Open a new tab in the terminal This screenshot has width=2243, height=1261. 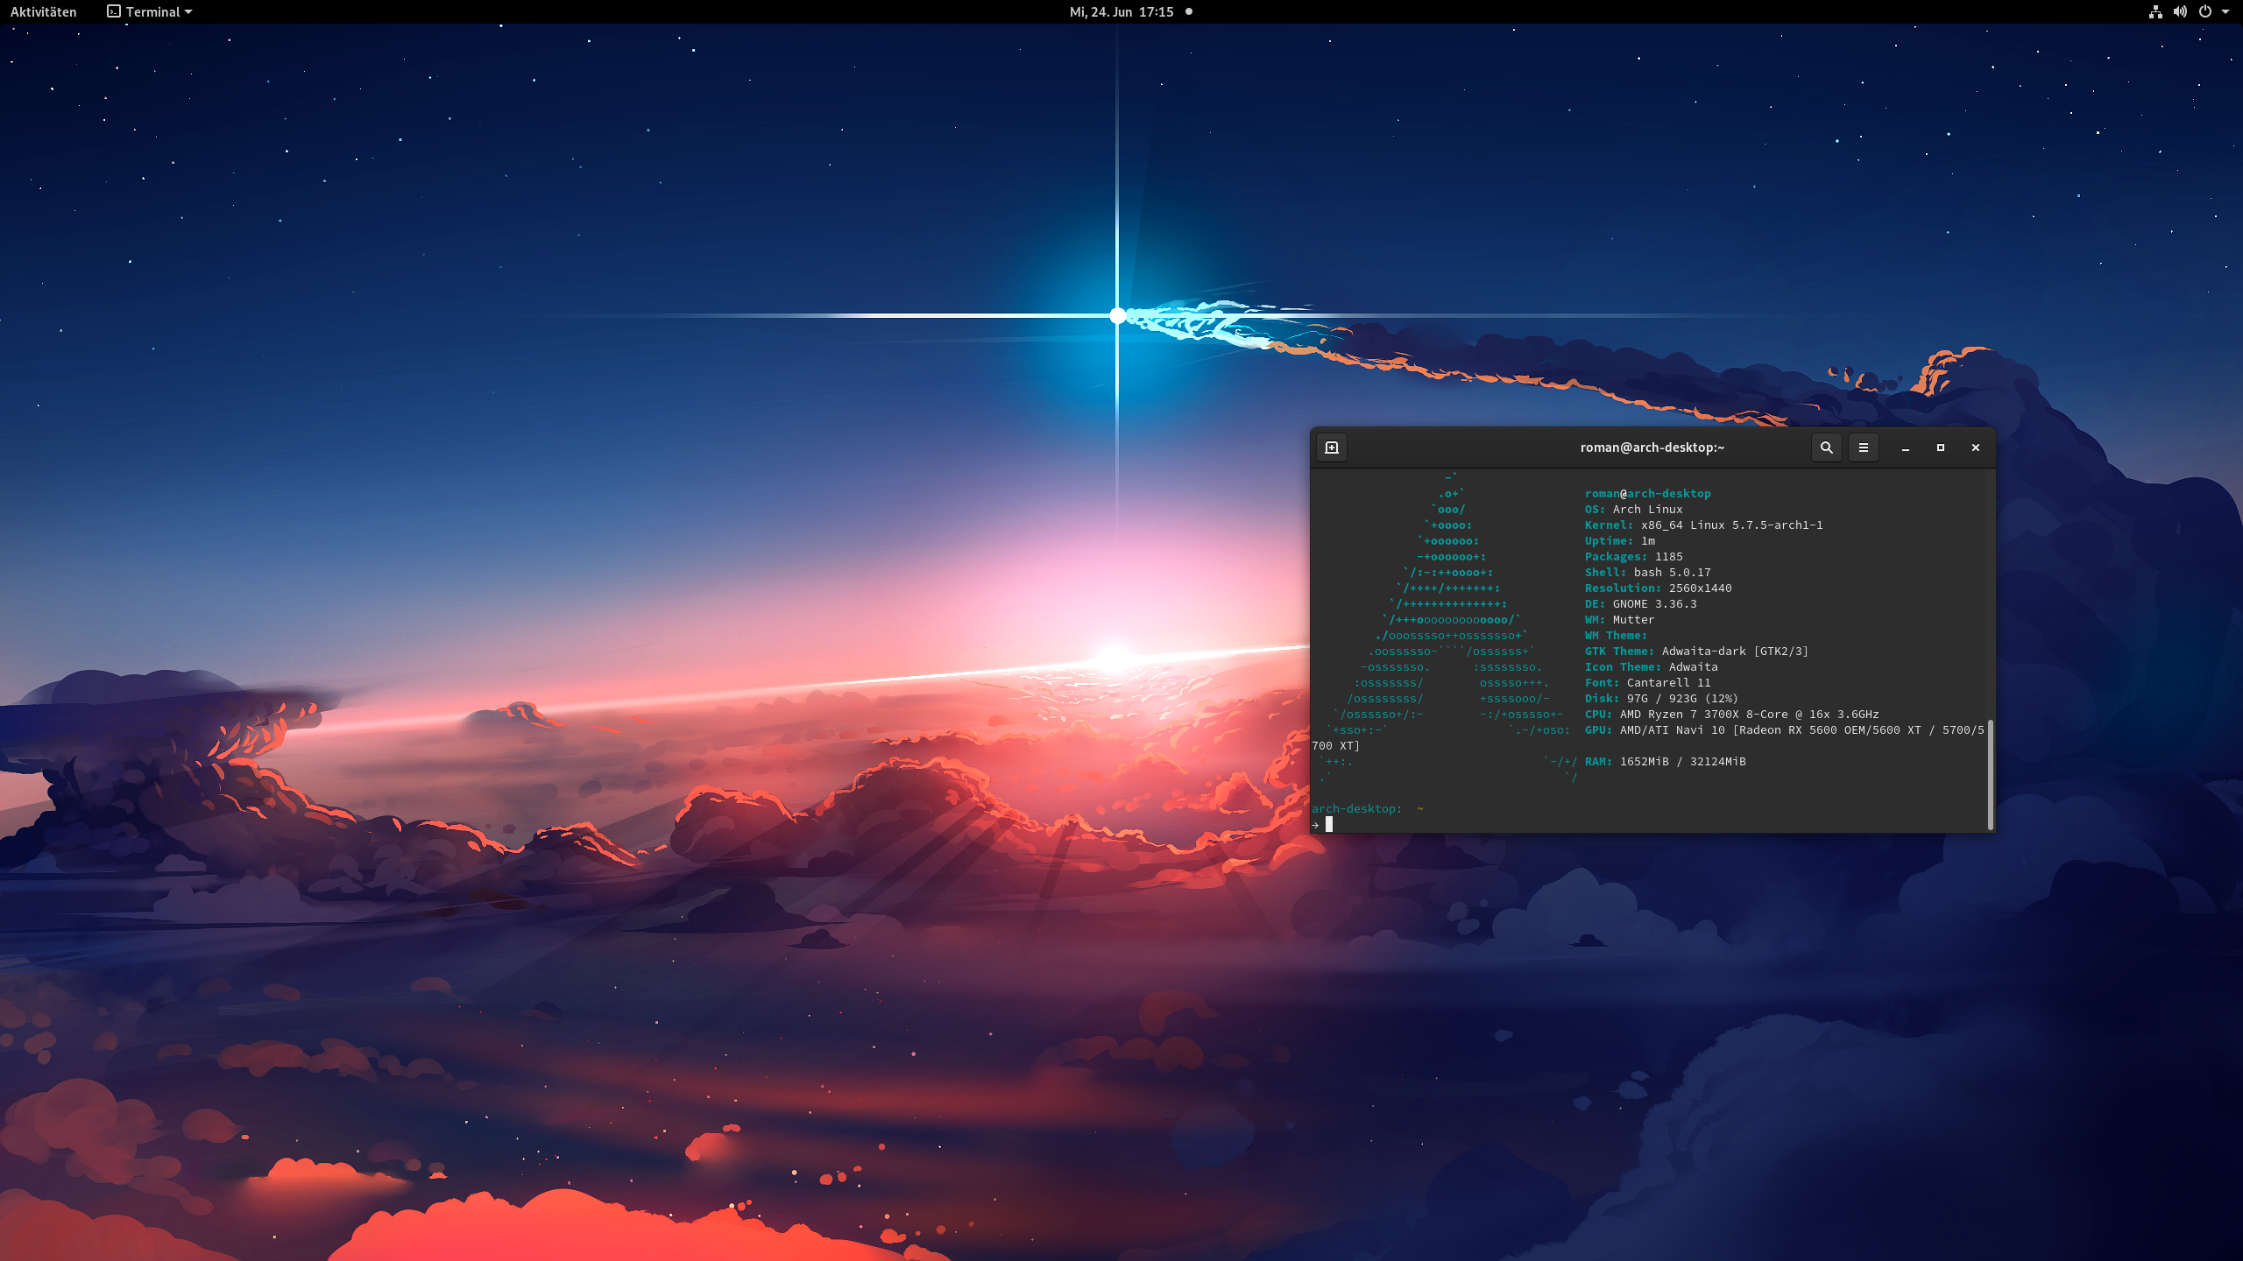[x=1332, y=447]
